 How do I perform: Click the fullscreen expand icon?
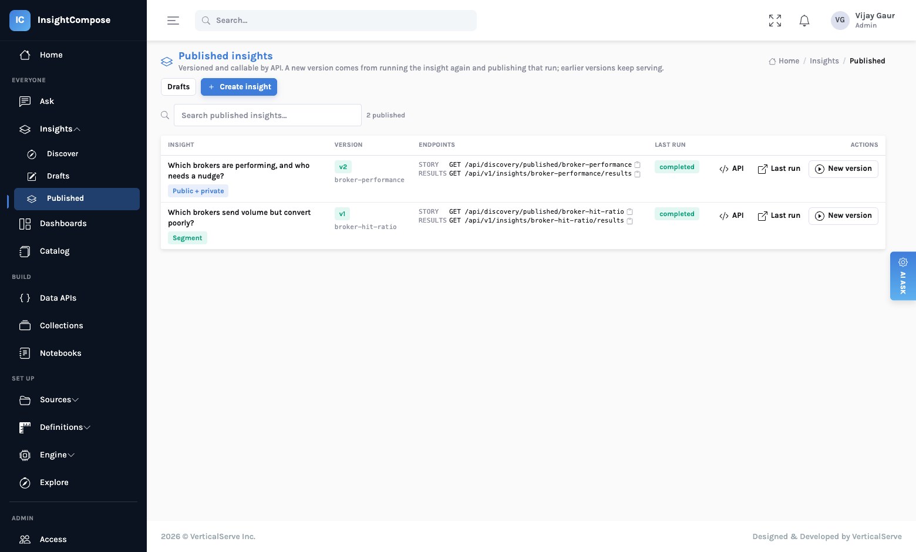tap(775, 21)
